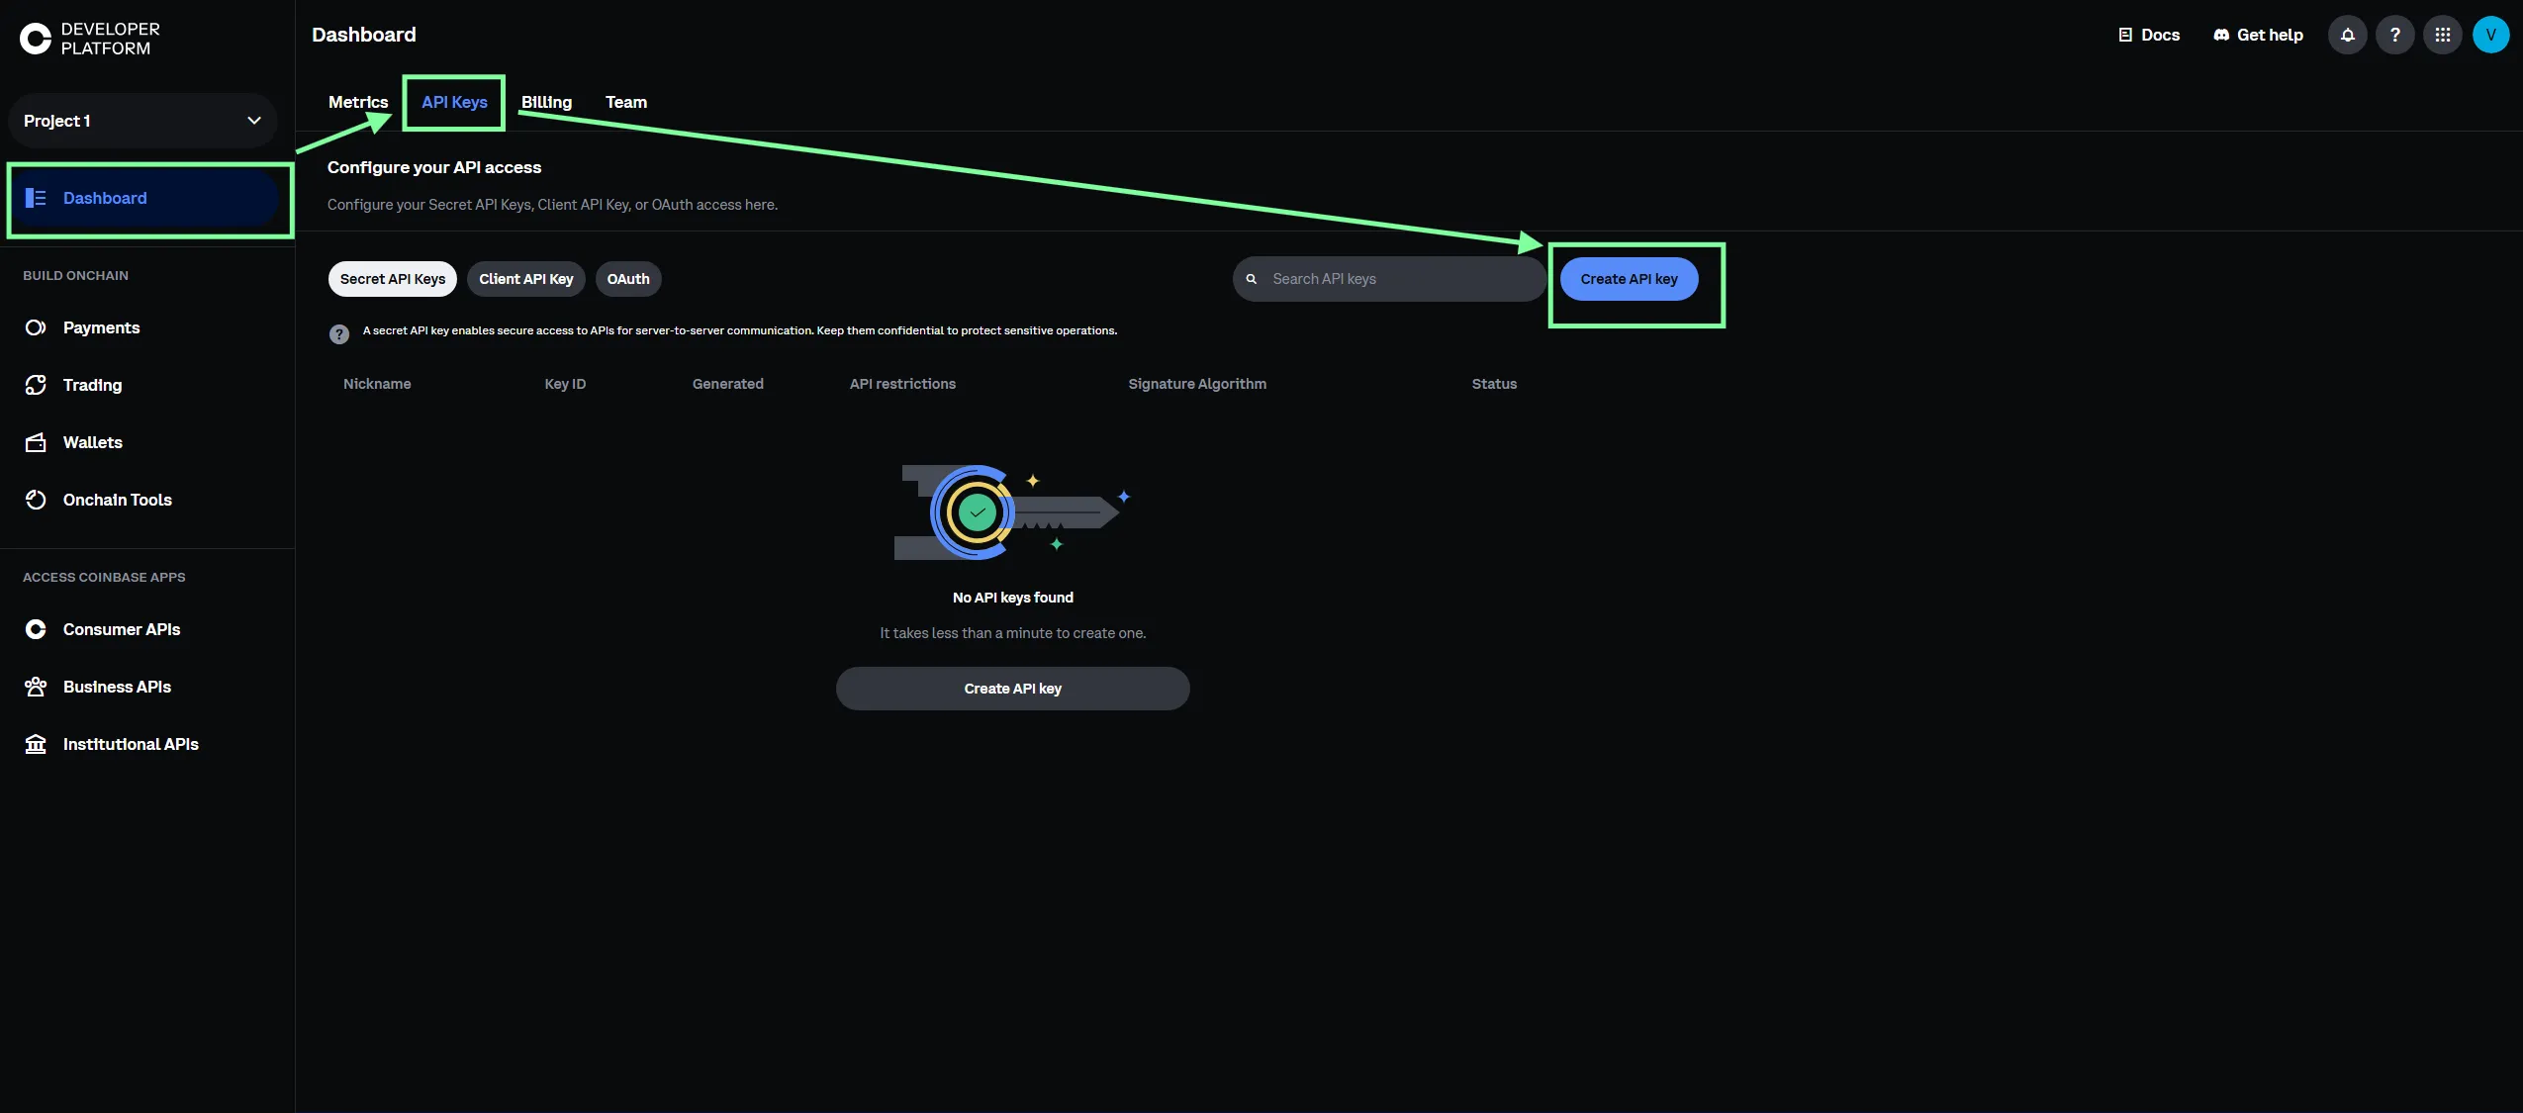2523x1113 pixels.
Task: Click the Business APIs people icon
Action: (36, 687)
